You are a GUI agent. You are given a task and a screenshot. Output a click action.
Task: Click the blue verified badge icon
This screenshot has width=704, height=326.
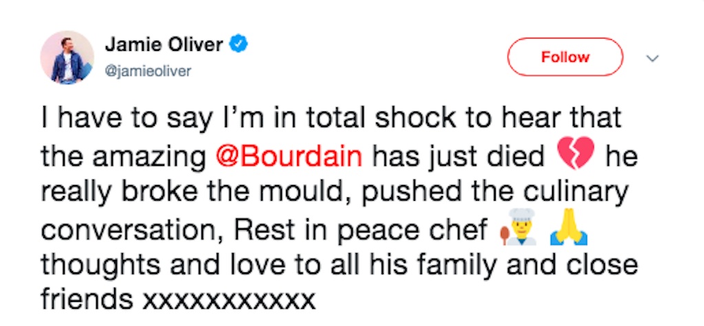[x=238, y=46]
